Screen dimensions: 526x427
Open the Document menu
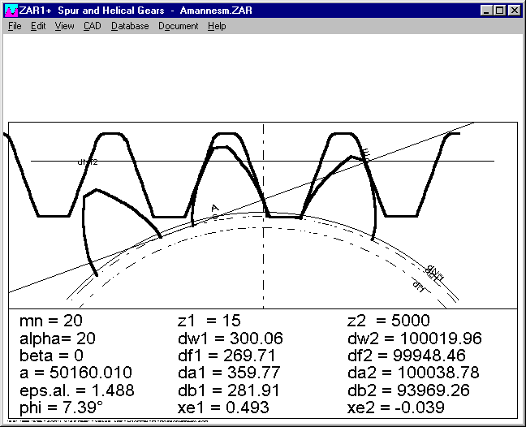pyautogui.click(x=178, y=26)
